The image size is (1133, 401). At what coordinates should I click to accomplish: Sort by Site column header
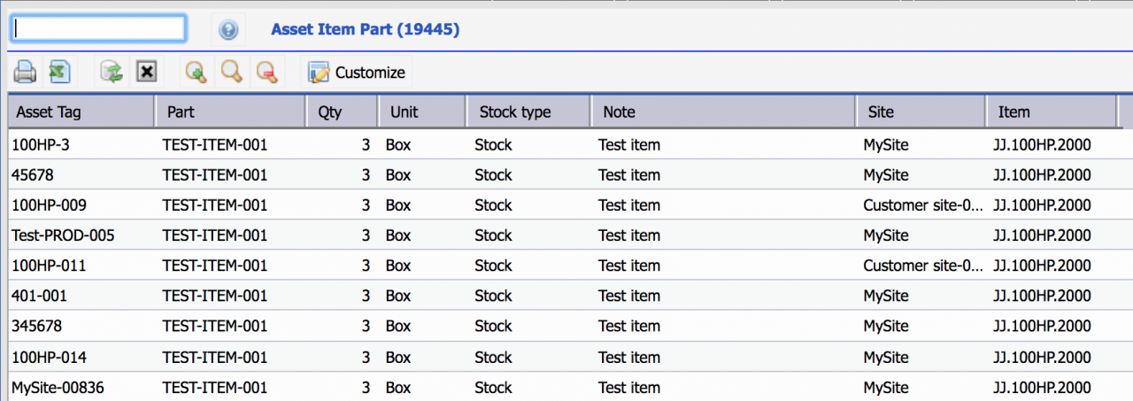(921, 112)
